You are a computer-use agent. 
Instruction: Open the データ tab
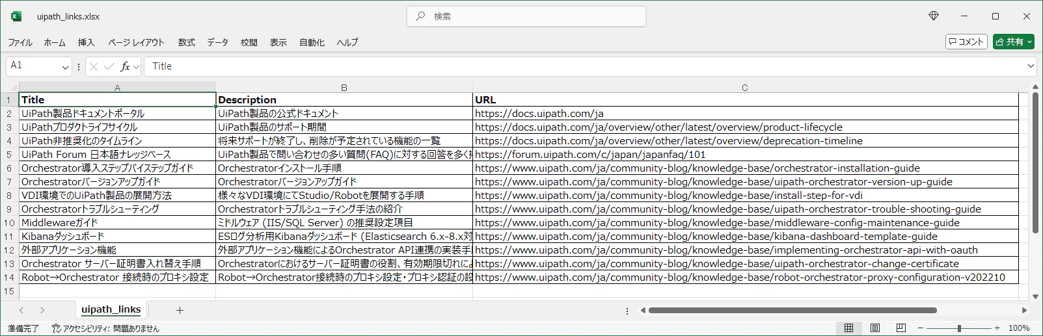218,42
